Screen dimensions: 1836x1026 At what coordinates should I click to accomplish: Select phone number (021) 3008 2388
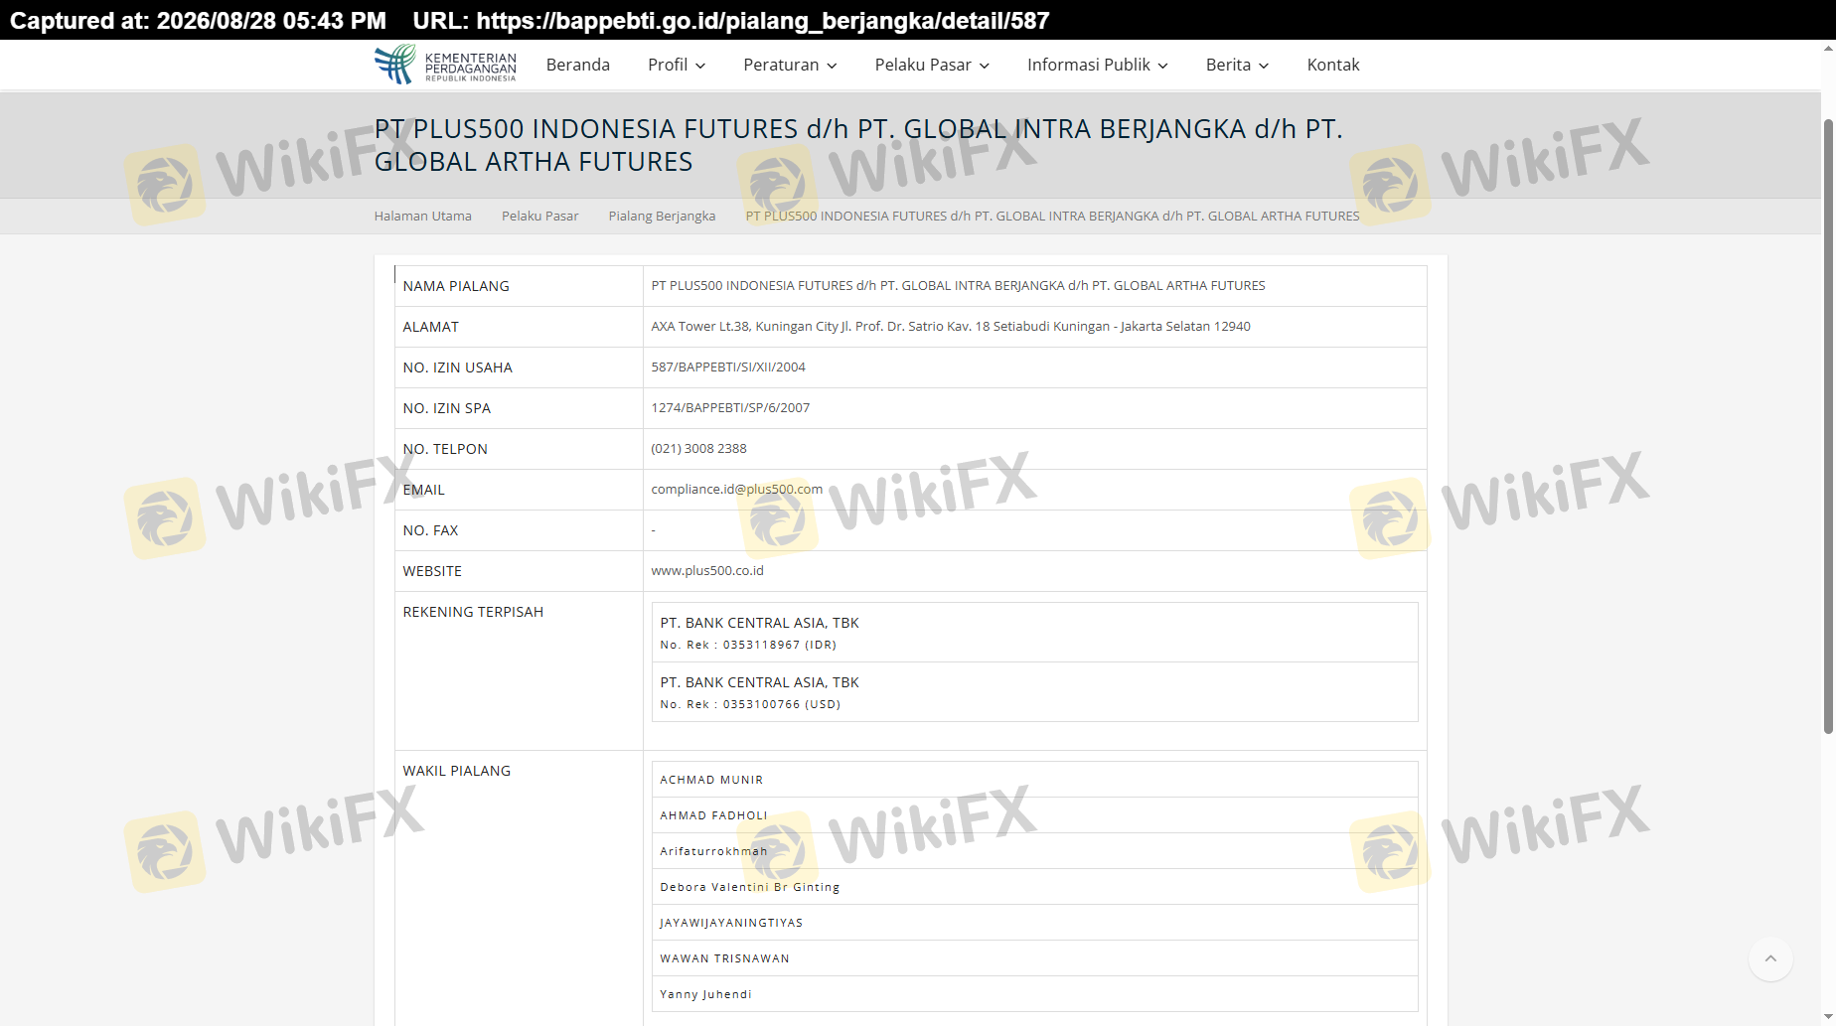(x=699, y=448)
